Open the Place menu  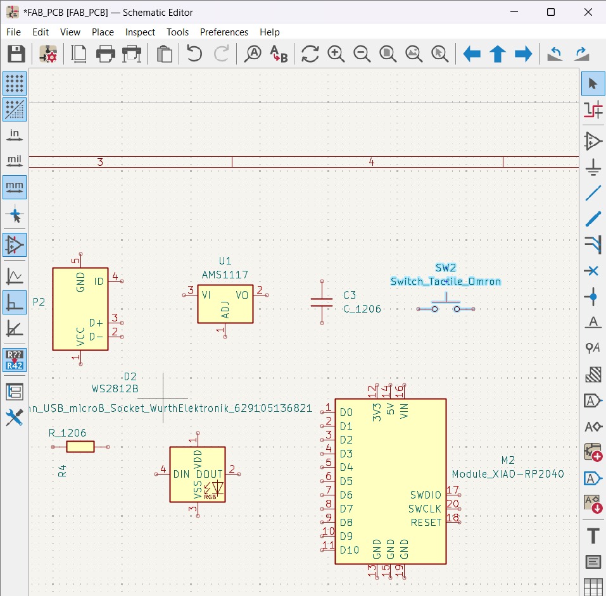pyautogui.click(x=103, y=32)
